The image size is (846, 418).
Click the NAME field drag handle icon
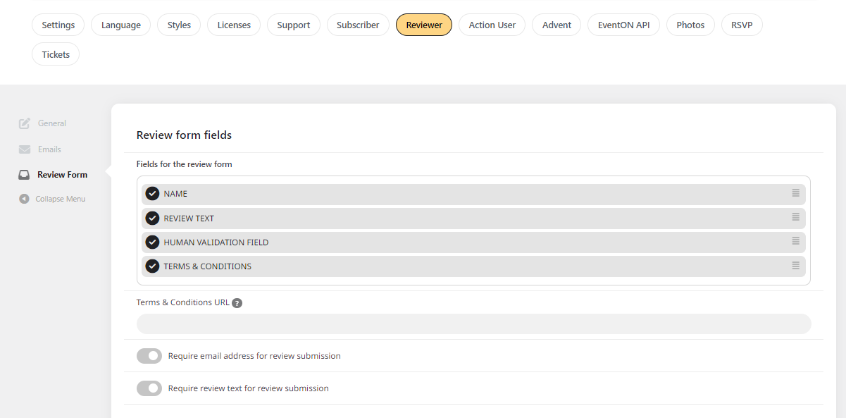(795, 193)
